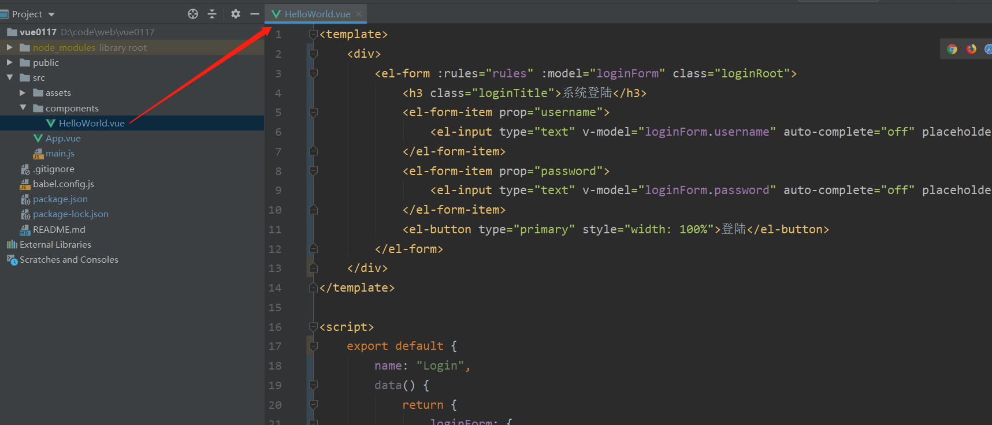The image size is (992, 425).
Task: Expand the assets folder
Action: 23,92
